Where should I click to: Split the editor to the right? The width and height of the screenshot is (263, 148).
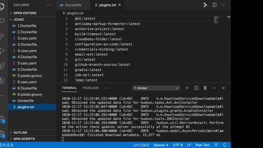tap(215, 5)
